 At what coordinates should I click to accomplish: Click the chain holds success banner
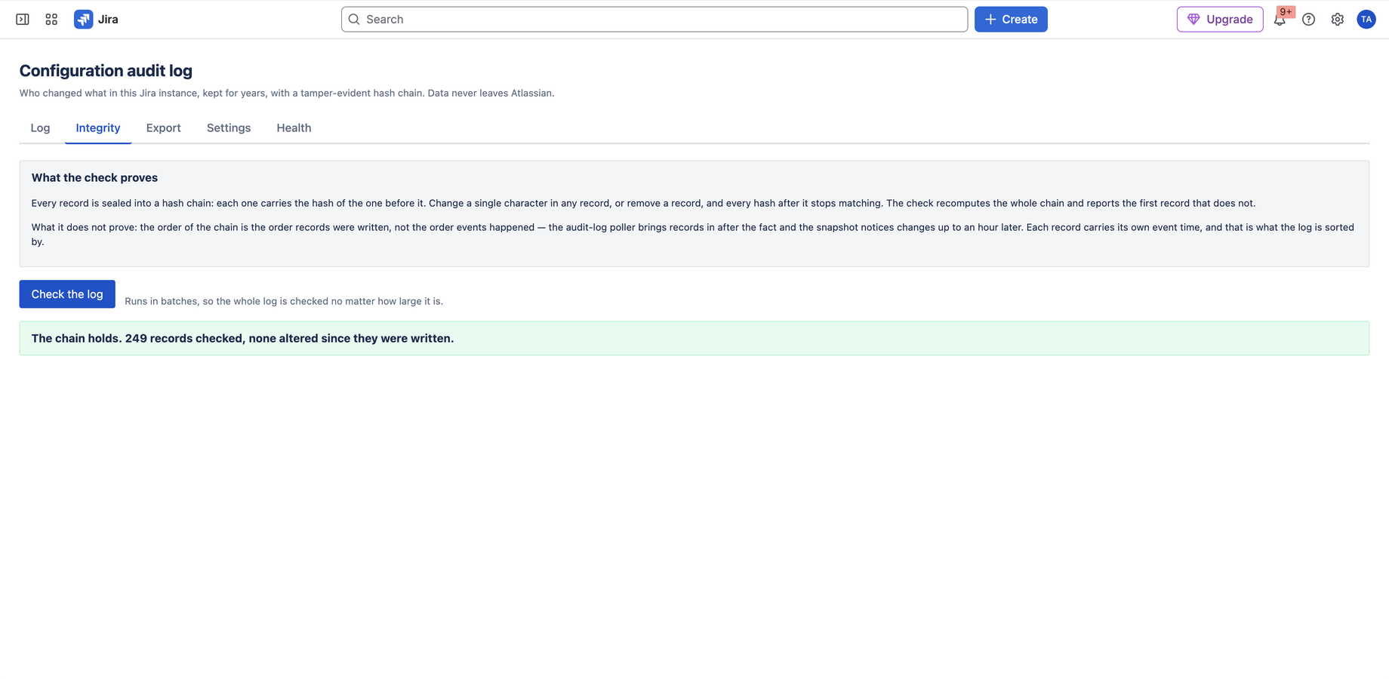694,339
